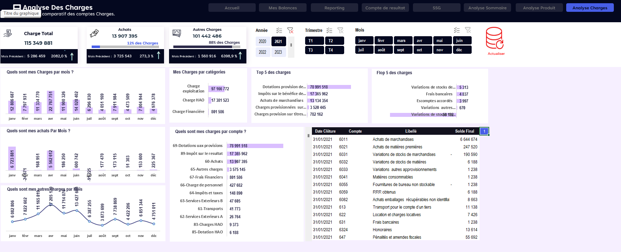This screenshot has width=621, height=252.
Task: Click the Autres Charges trend arrow
Action: [240, 56]
